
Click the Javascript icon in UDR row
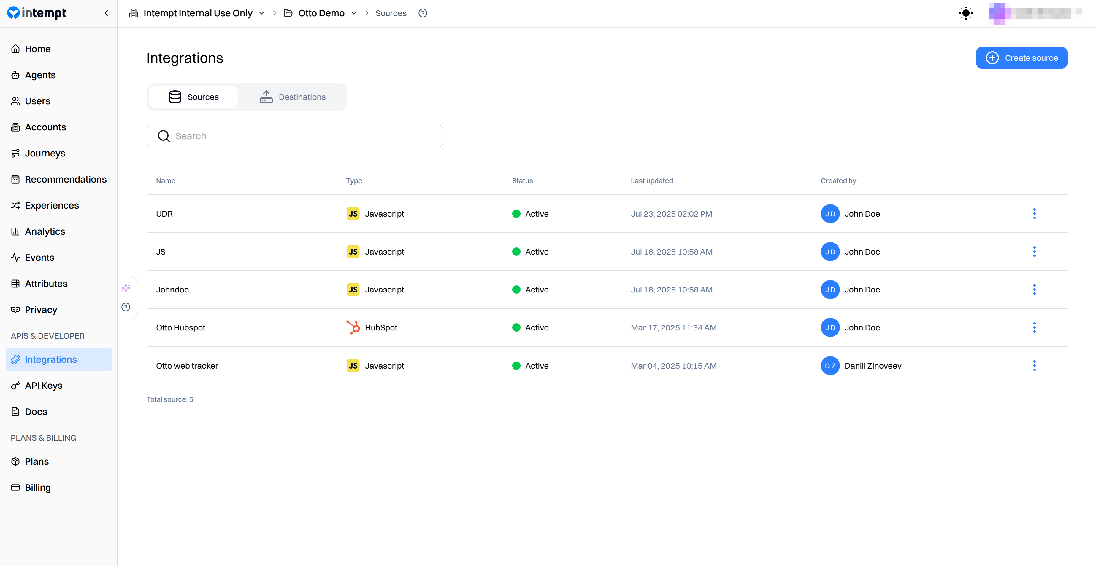coord(353,214)
